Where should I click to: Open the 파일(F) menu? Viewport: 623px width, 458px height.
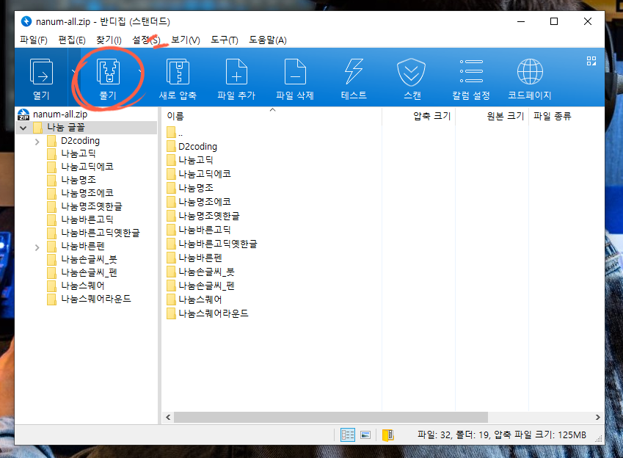coord(33,40)
